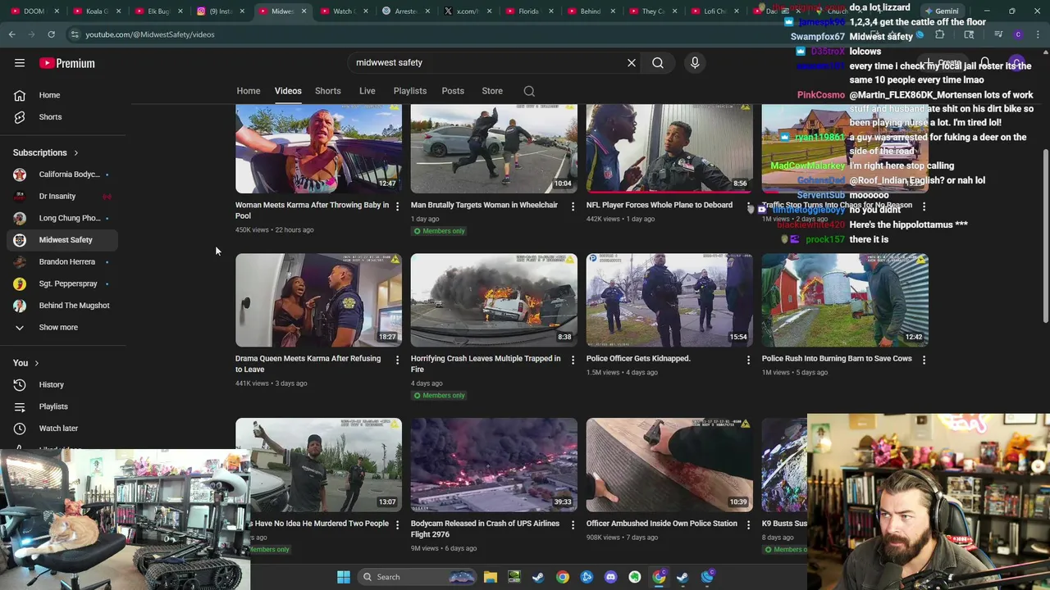Switch to the channel Home tab
The width and height of the screenshot is (1050, 590).
[249, 91]
